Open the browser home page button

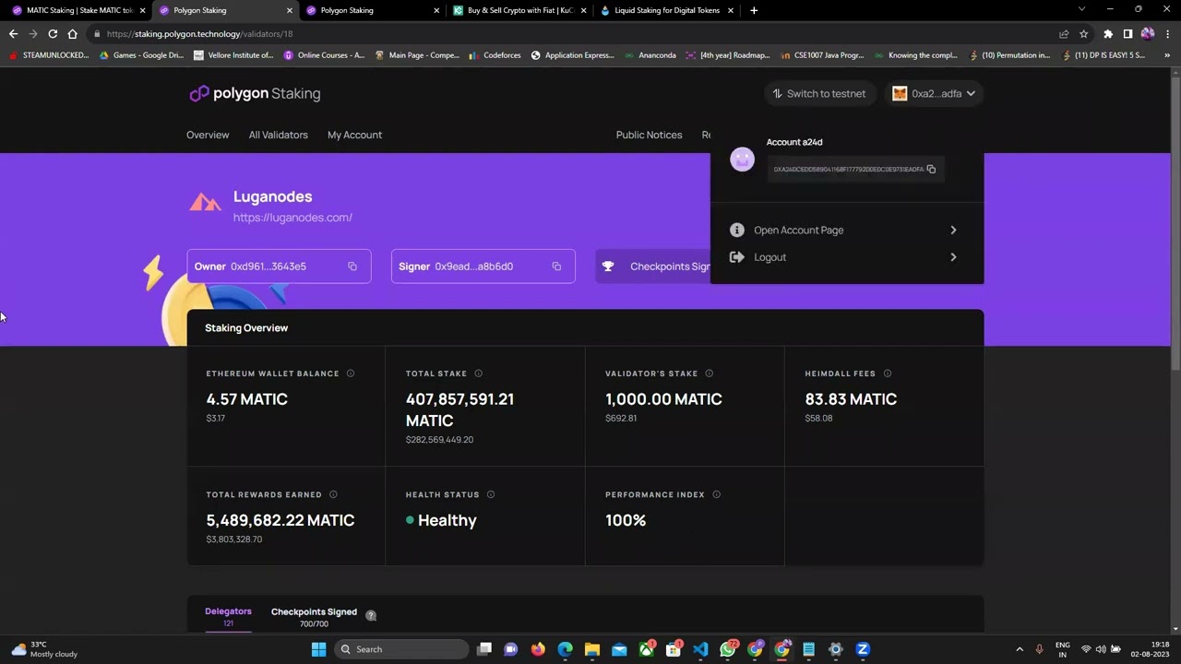[72, 34]
